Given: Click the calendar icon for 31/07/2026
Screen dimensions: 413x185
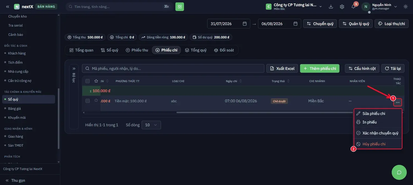Looking at the screenshot, I should pos(244,24).
